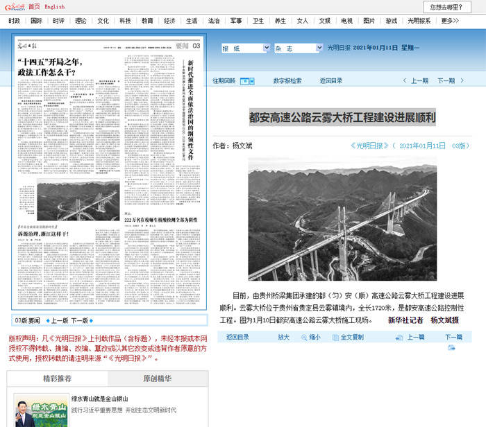Go to previous page 上一版

[x=60, y=320]
